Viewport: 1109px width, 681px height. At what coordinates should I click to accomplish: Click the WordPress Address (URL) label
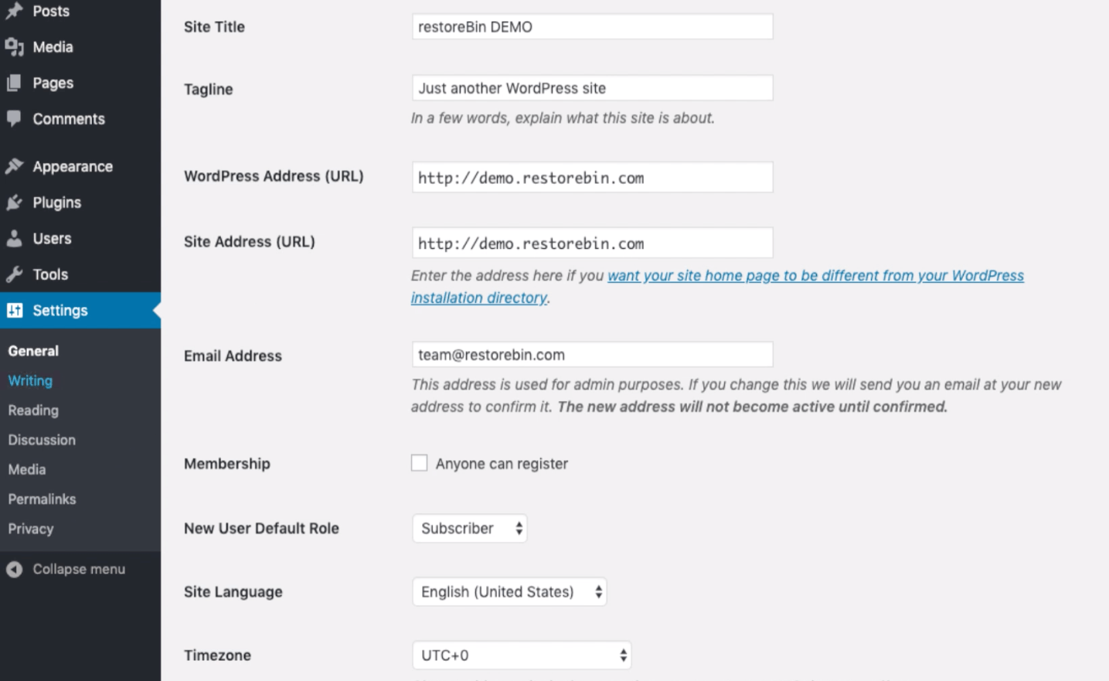point(274,176)
